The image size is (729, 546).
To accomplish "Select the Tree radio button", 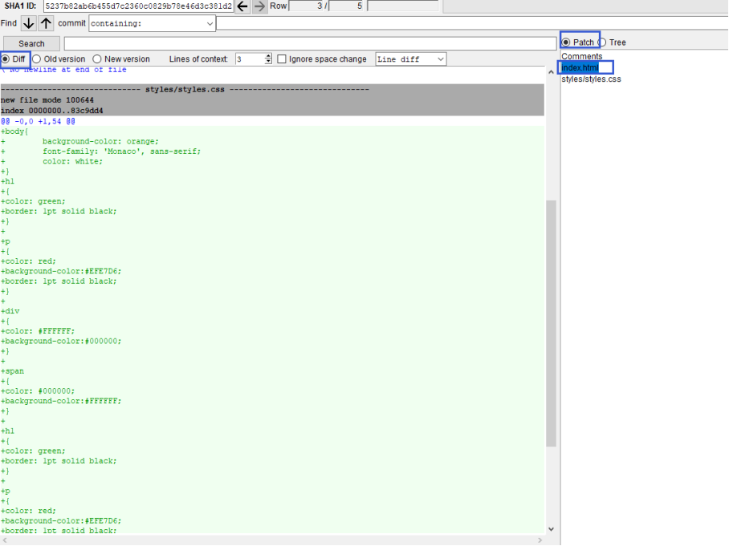I will pos(602,42).
